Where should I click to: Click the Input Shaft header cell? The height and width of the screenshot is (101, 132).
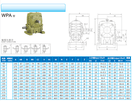click(x=97, y=58)
